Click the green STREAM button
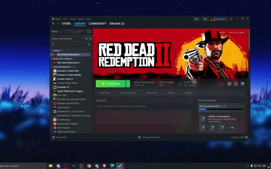Viewport: 271px width, 169px height. pyautogui.click(x=110, y=84)
